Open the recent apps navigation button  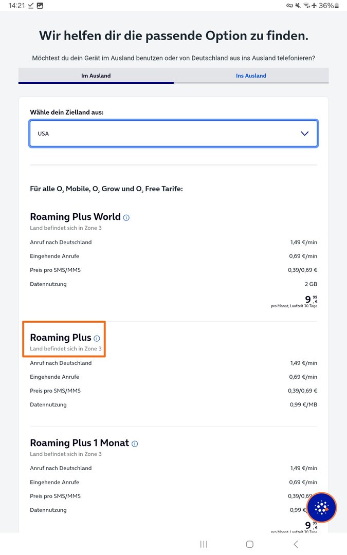204,544
